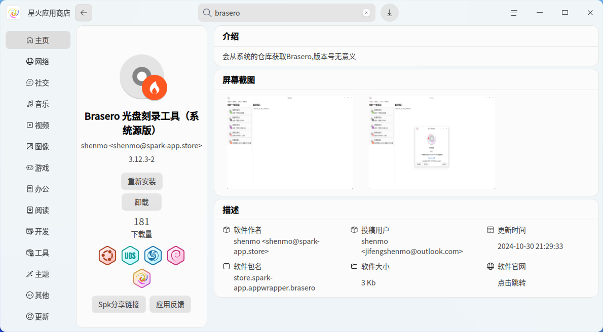Viewport: 603px width, 332px height.
Task: Click the size value 3 Kb
Action: (x=368, y=283)
